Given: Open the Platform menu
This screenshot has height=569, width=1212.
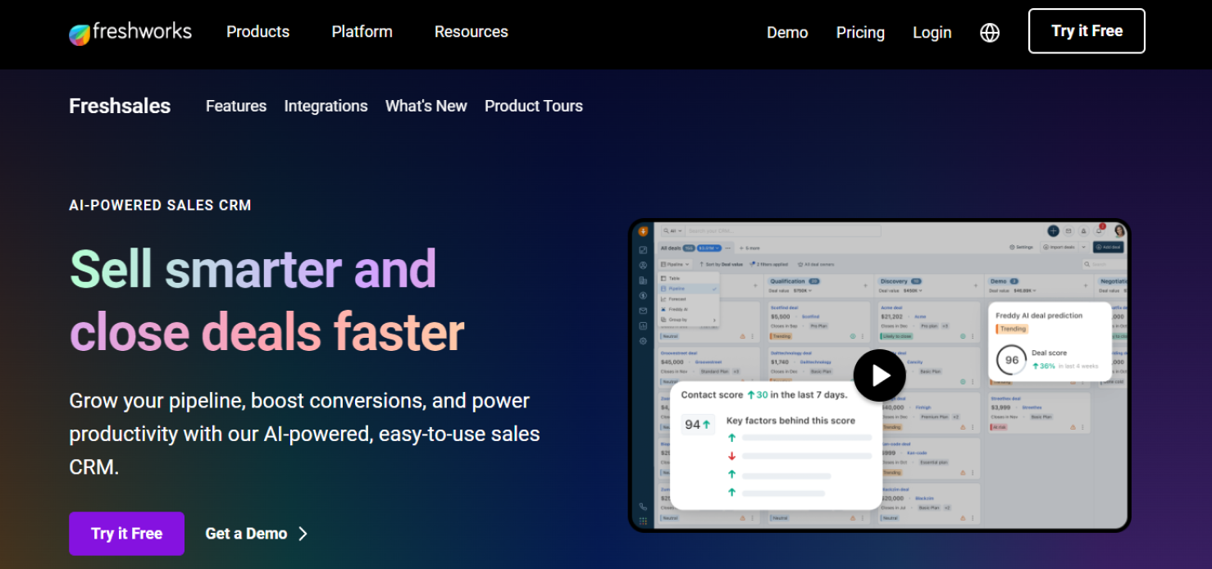Looking at the screenshot, I should 362,32.
